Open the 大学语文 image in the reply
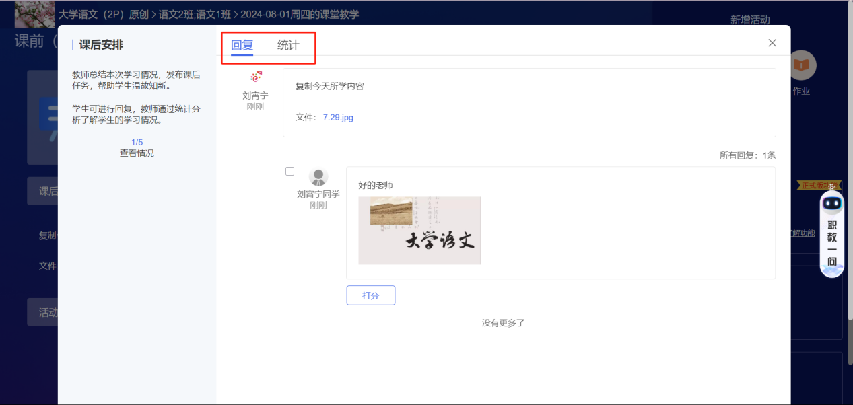Screen dimensions: 853x405 (x=419, y=231)
